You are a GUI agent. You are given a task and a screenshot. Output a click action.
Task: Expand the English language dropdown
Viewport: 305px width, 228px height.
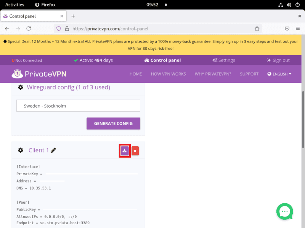[x=279, y=74]
